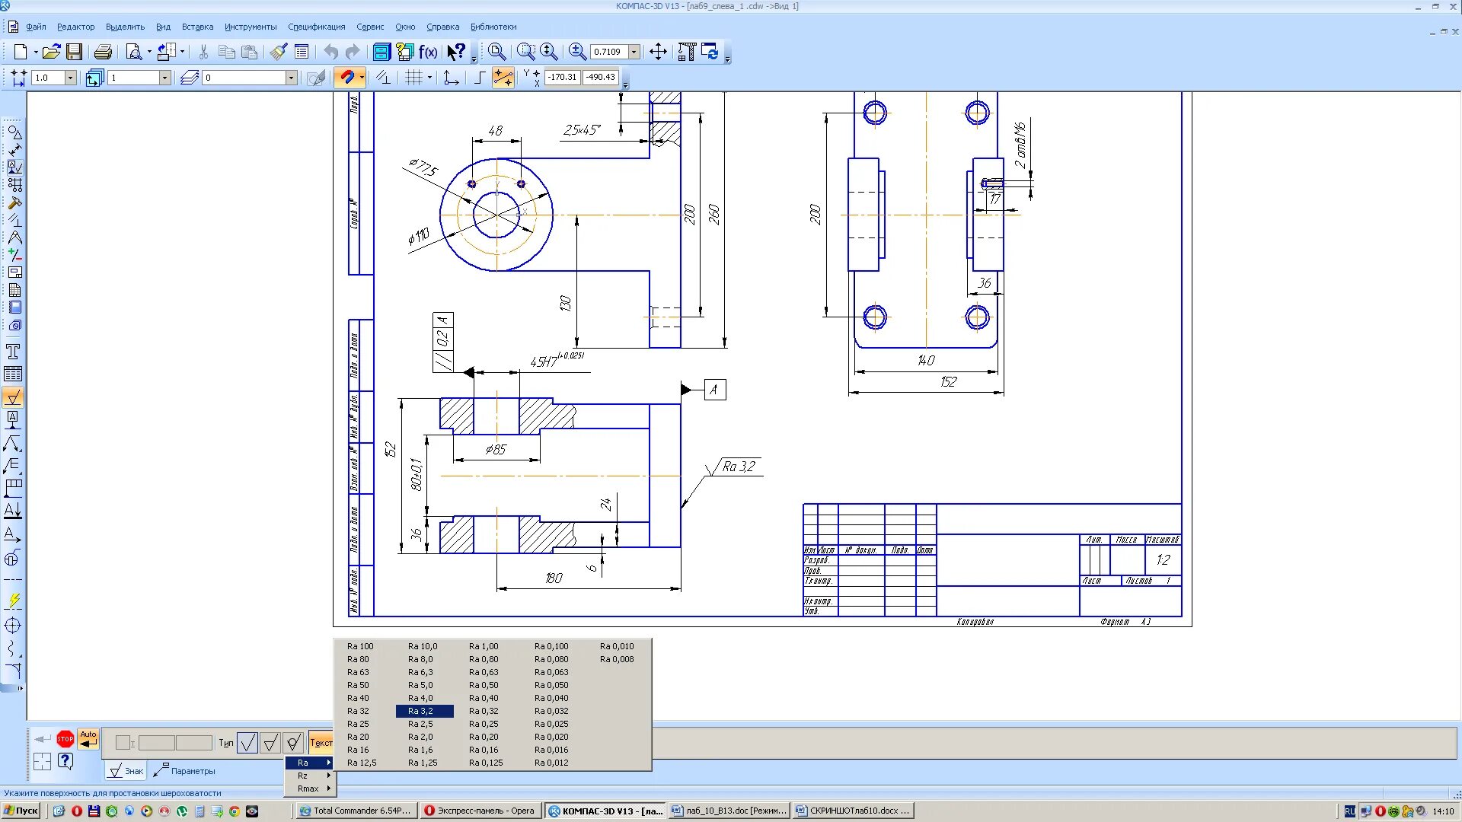Click the Copy properties brush icon
Viewport: 1462px width, 822px height.
point(278,52)
